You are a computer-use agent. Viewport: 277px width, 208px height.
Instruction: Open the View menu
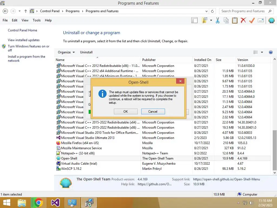[x=25, y=20]
